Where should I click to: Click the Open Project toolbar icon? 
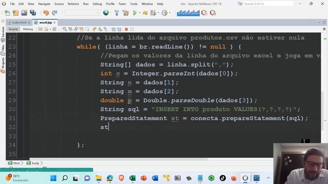coord(24,13)
